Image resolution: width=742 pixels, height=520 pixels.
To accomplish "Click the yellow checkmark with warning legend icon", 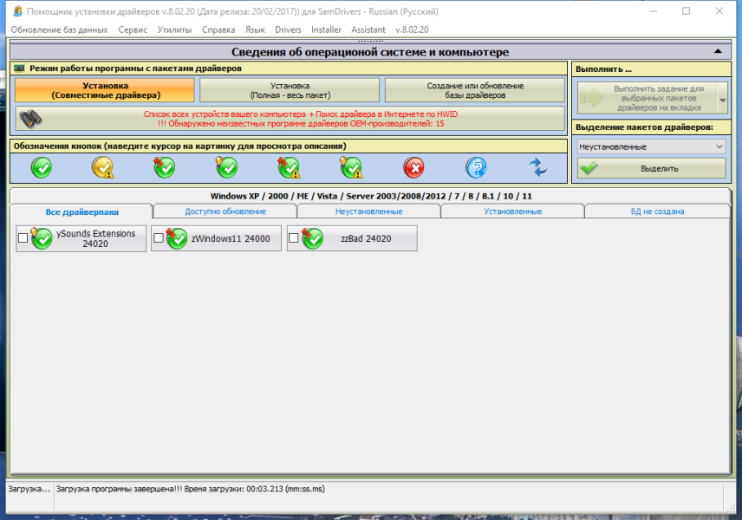I will [103, 167].
